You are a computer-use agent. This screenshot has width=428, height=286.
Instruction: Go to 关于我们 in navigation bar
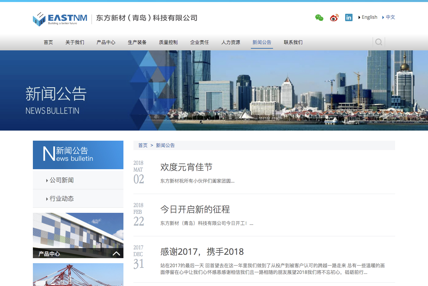[75, 42]
